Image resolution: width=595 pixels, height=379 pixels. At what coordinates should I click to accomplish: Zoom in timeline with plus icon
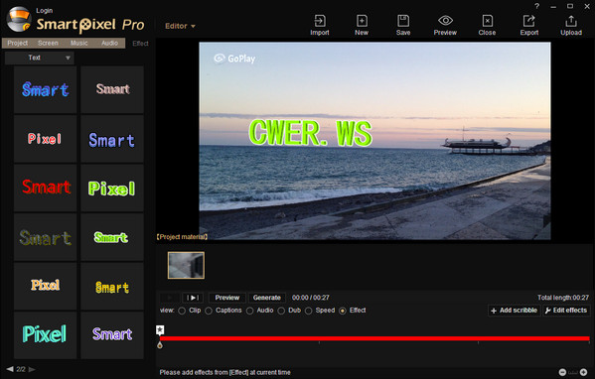[584, 372]
